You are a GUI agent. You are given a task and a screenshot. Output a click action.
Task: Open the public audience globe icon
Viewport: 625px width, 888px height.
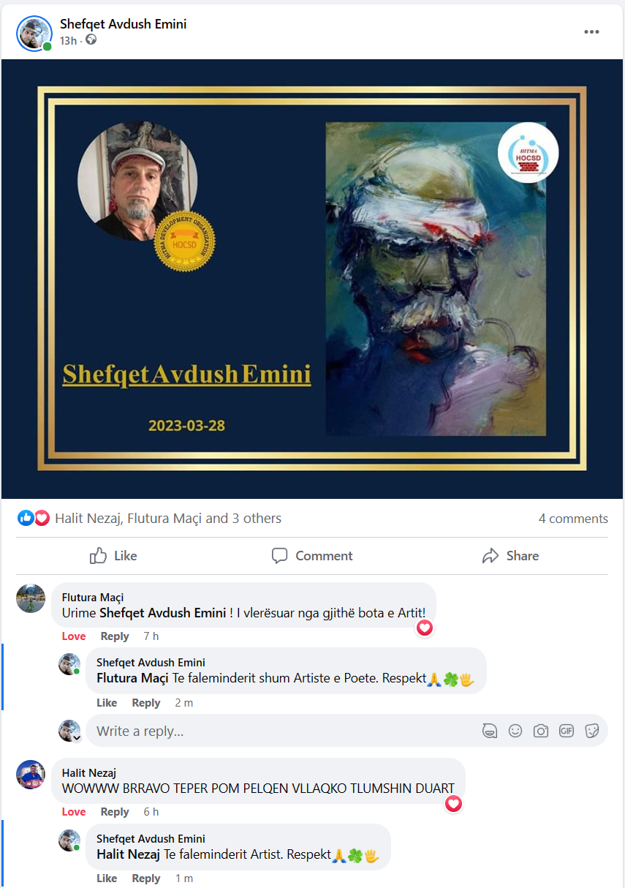click(91, 40)
